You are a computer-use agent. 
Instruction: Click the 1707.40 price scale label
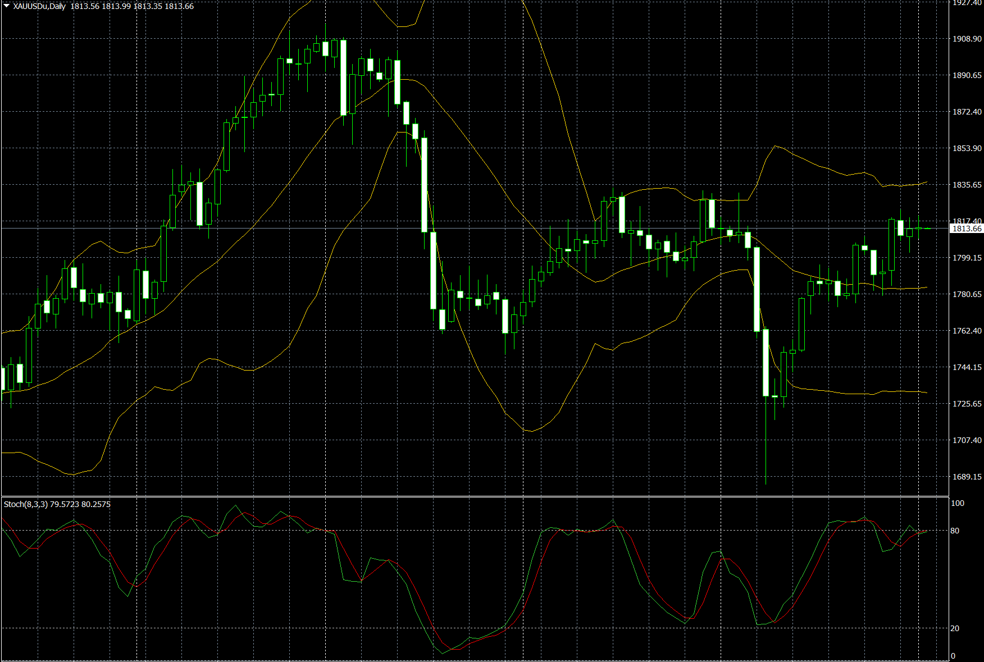967,440
